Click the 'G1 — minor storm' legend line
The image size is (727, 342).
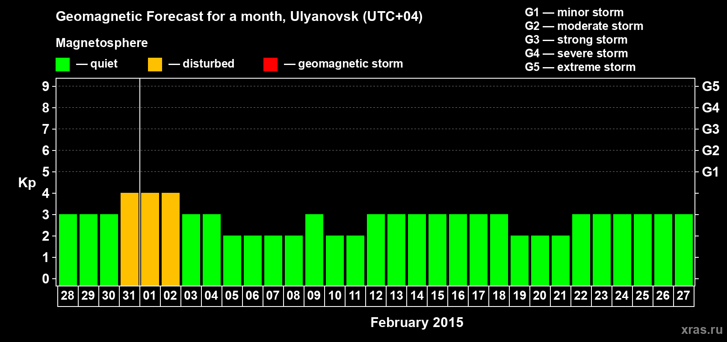(x=574, y=12)
